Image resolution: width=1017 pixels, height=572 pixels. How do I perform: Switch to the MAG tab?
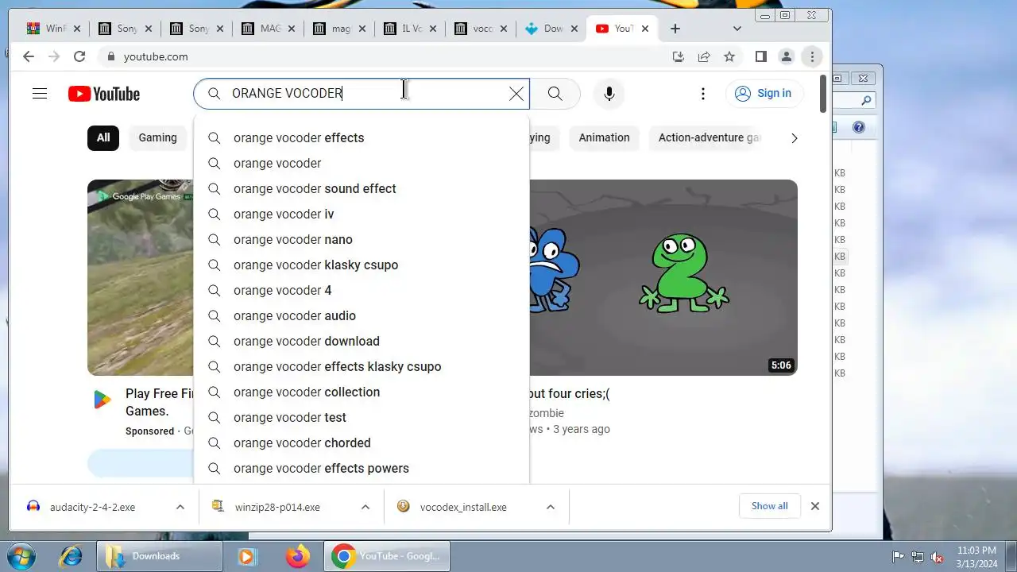coord(267,29)
